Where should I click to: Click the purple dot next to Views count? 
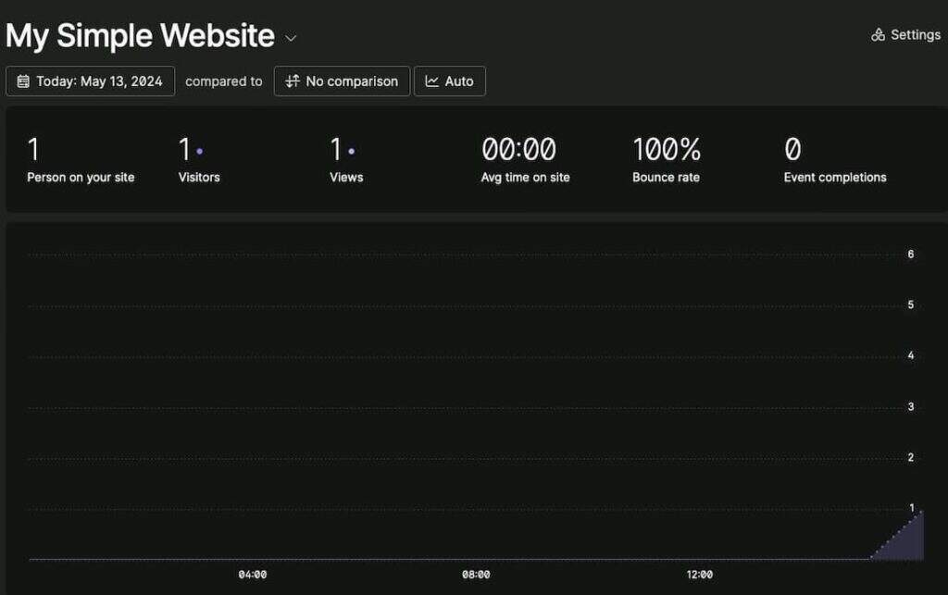tap(352, 151)
